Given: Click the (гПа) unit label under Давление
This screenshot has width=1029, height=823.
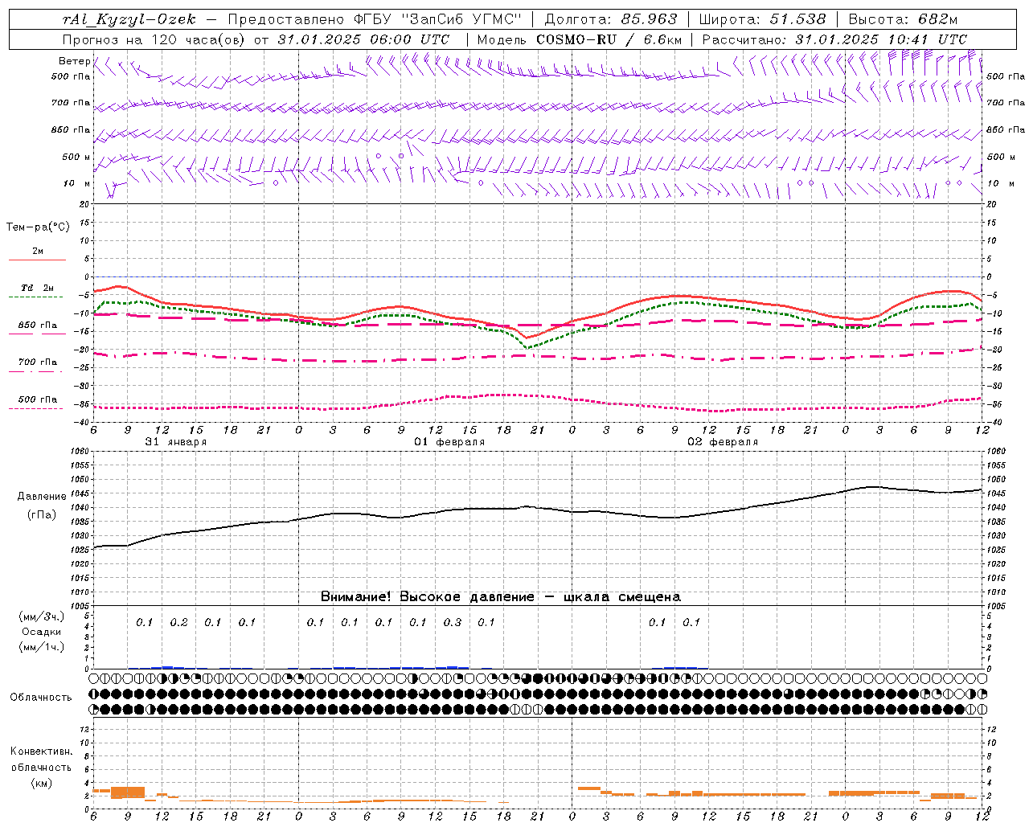Looking at the screenshot, I should click(42, 514).
